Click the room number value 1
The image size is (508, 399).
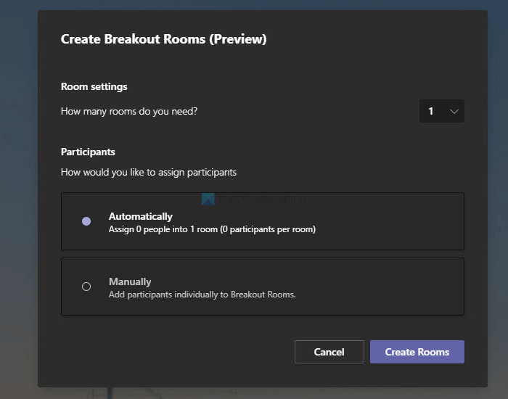(431, 111)
